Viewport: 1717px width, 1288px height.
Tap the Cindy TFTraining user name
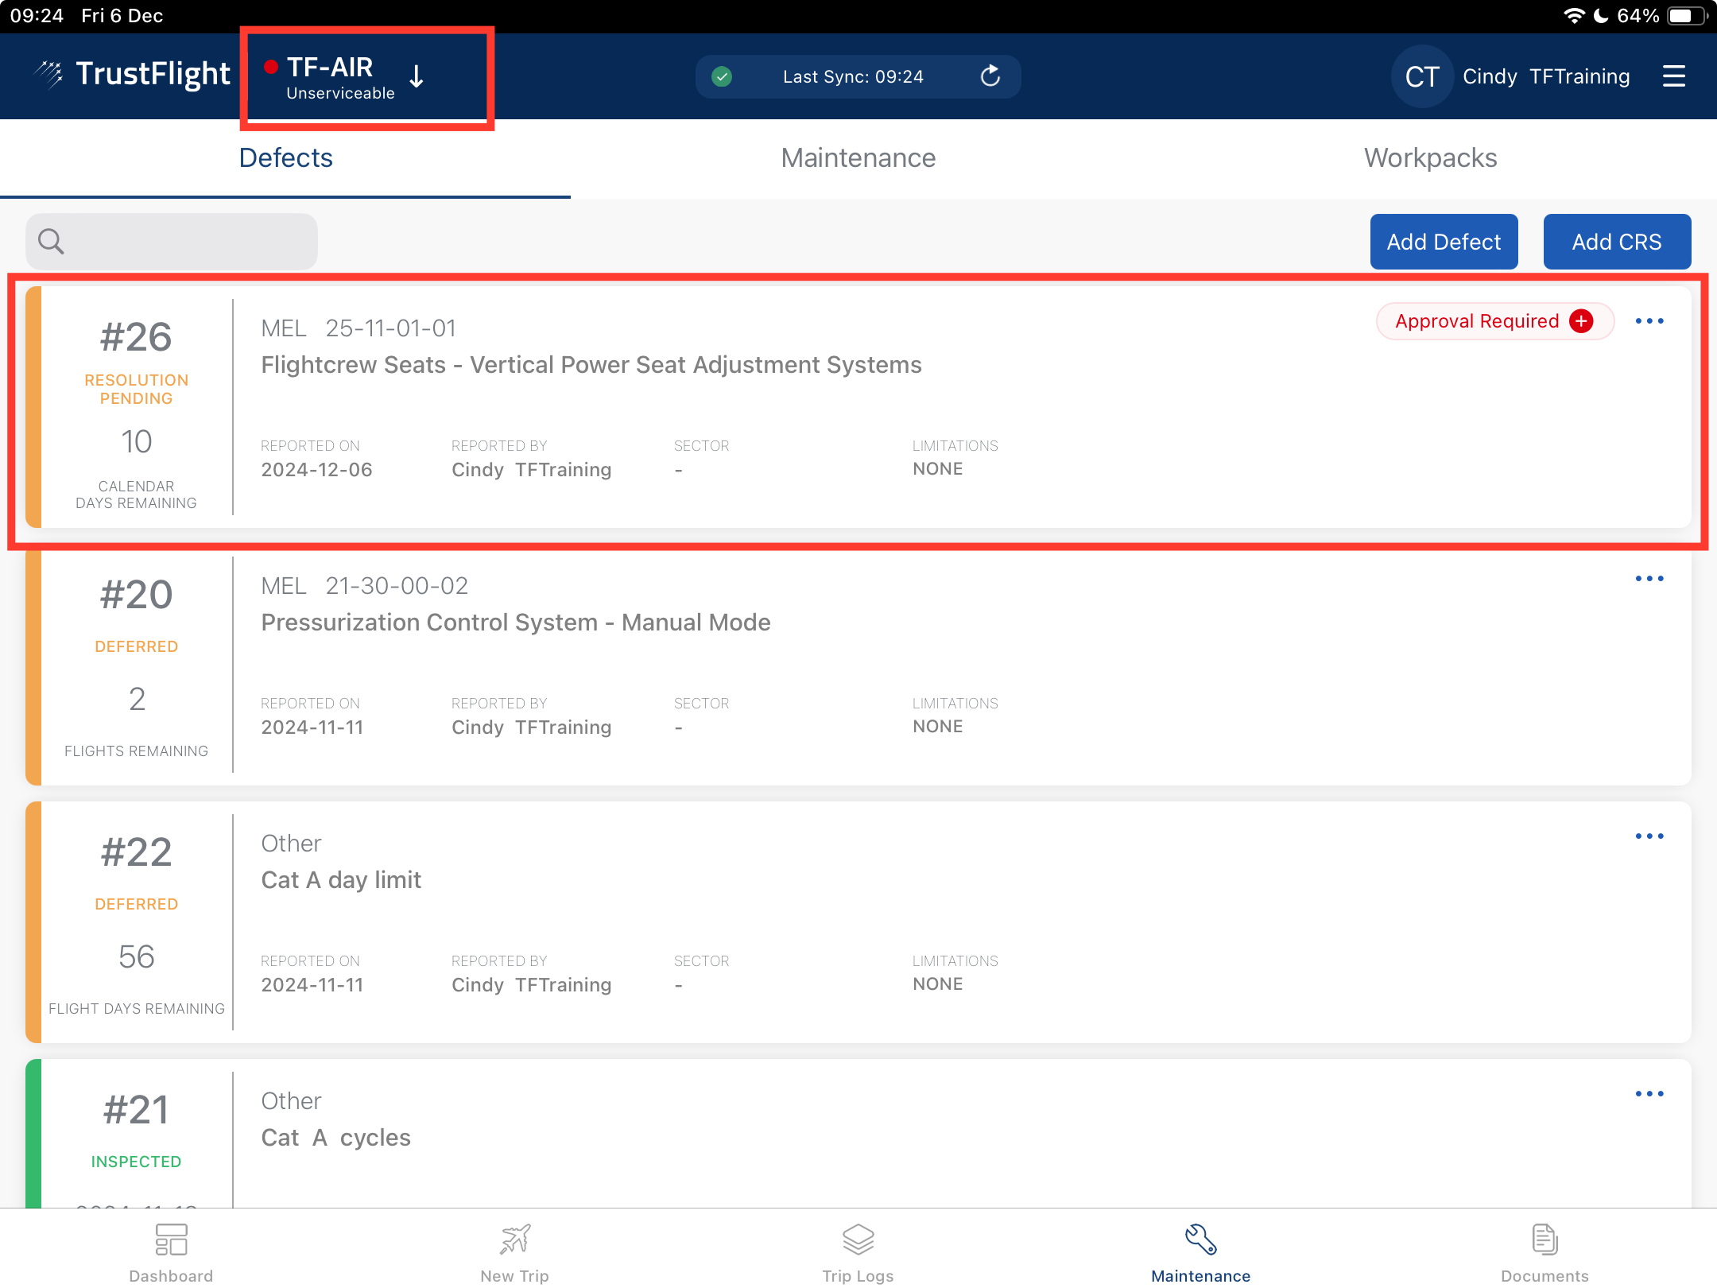pyautogui.click(x=1546, y=76)
